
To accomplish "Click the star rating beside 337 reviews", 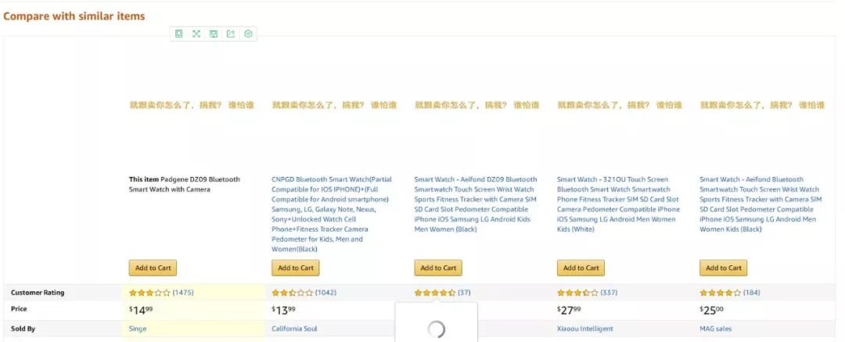I will coord(577,293).
